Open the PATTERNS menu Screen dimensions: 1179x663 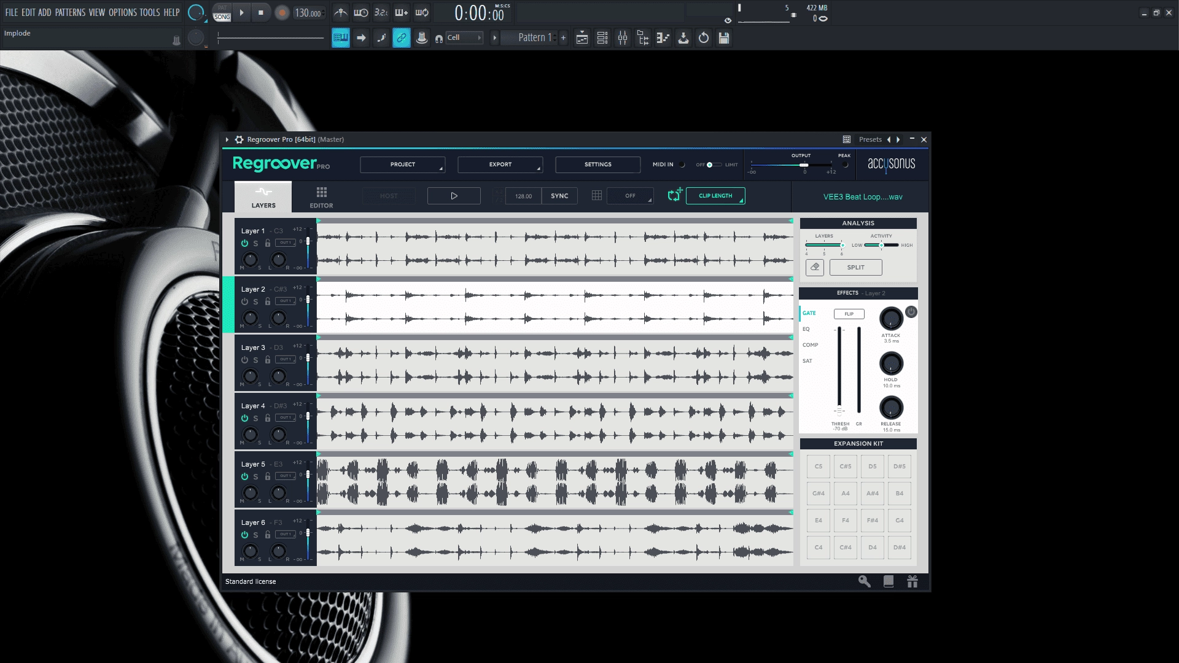(71, 12)
